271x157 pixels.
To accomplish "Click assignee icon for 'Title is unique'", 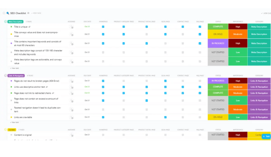I will pyautogui.click(x=72, y=27).
